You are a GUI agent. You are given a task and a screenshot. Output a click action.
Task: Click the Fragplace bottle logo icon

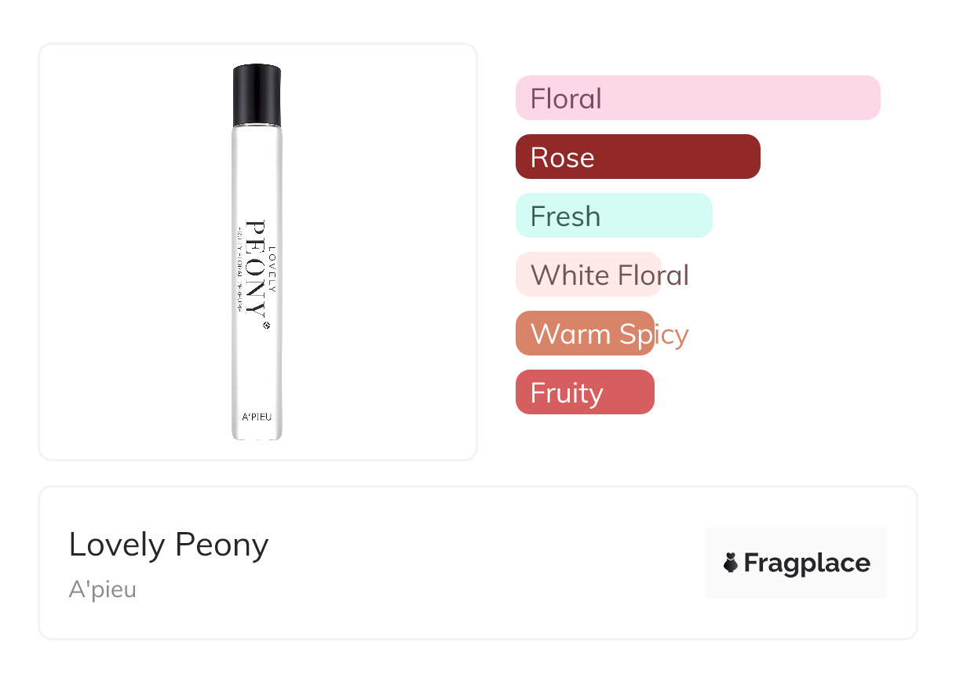[731, 563]
